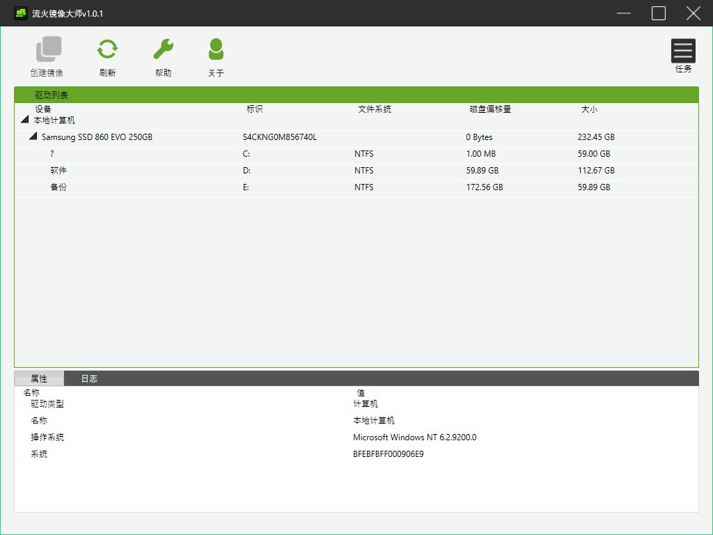Click the 计算机 property value
713x535 pixels.
click(x=366, y=404)
